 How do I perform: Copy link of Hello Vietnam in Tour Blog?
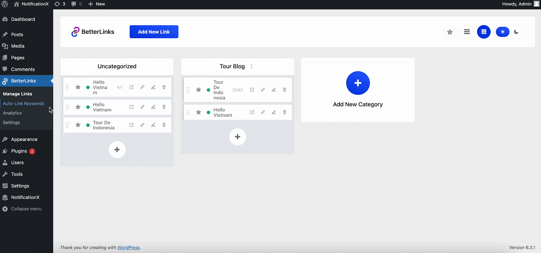(263, 112)
